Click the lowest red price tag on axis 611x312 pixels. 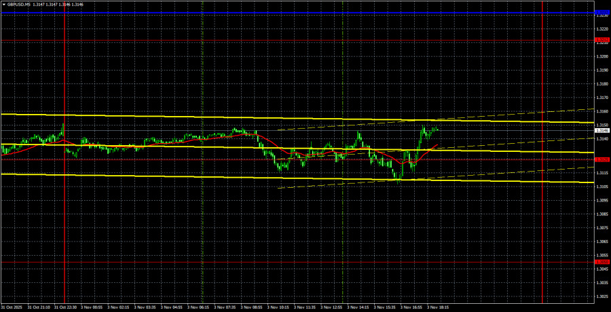[601, 262]
